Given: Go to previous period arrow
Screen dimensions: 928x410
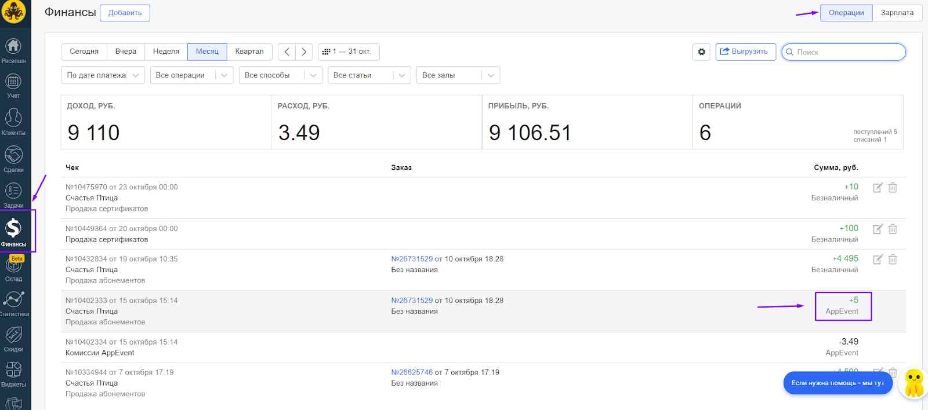Looking at the screenshot, I should click(x=287, y=52).
